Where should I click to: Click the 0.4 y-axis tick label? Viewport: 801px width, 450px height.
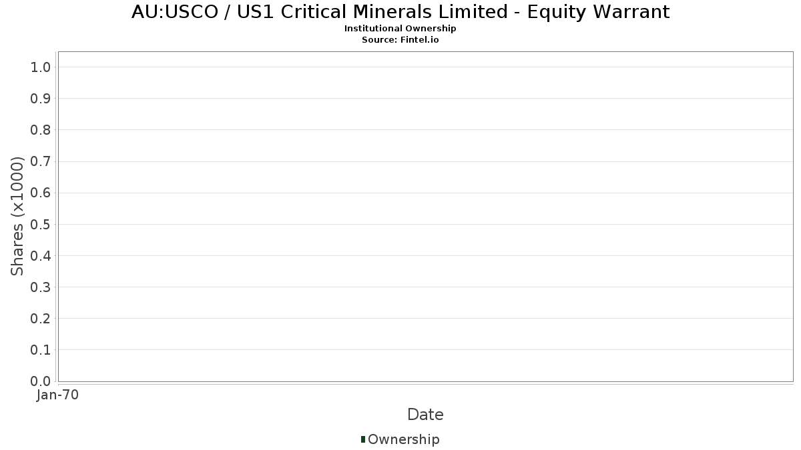(x=41, y=256)
